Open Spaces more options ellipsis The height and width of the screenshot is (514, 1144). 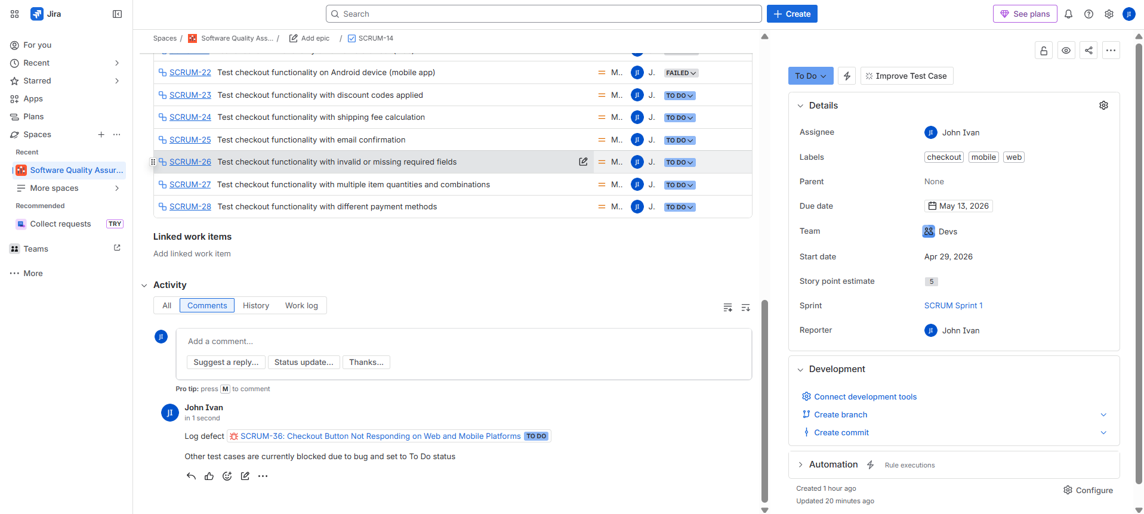[x=117, y=135]
